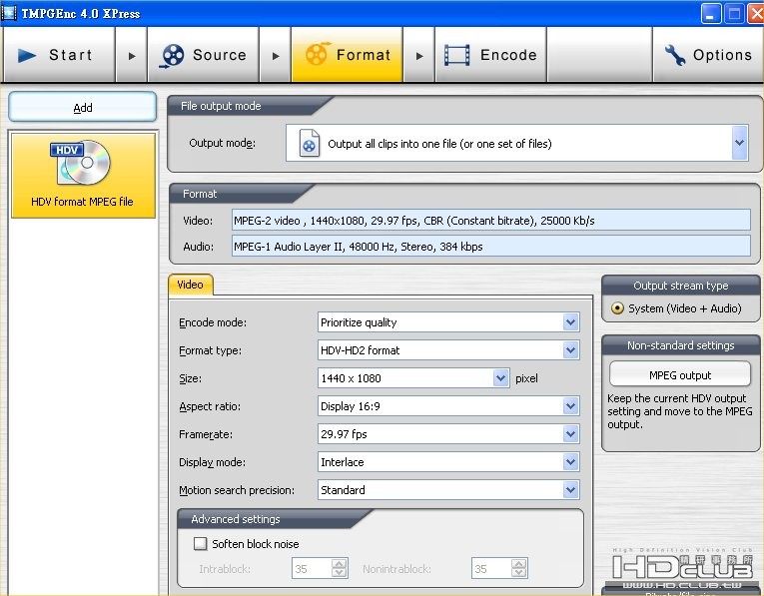Click arrow between Format and Encode
Viewport: 764px width, 596px height.
[x=419, y=56]
